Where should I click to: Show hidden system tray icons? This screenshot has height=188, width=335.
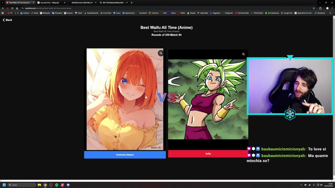(301, 185)
